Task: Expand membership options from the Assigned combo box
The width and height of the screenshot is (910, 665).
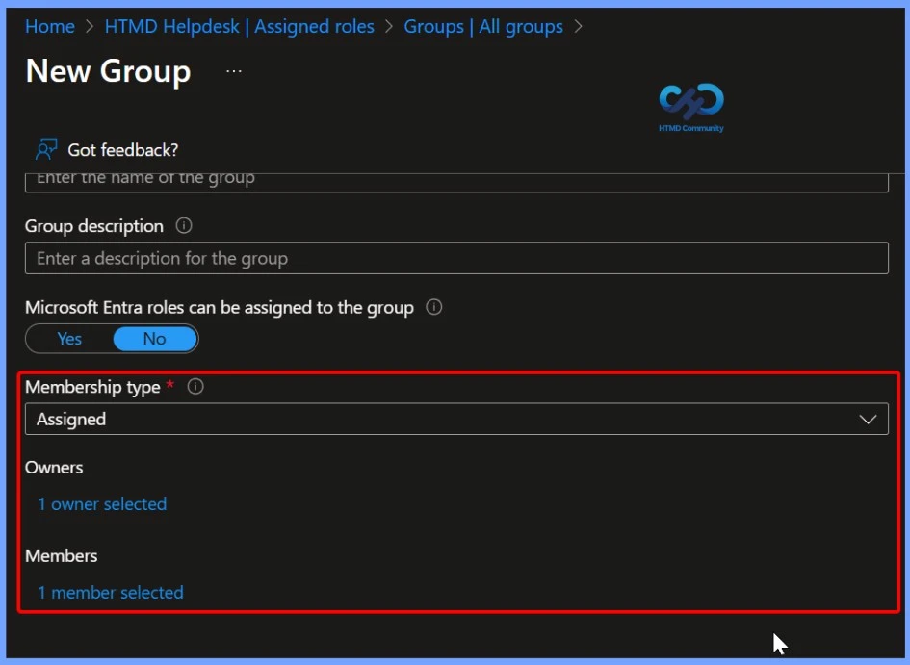Action: (x=455, y=419)
